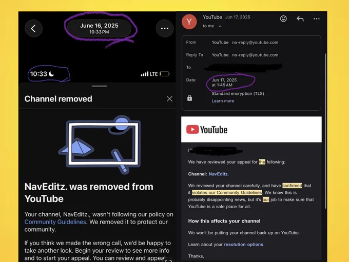Click the YouTube logo in email banner
The height and width of the screenshot is (262, 349).
click(207, 129)
